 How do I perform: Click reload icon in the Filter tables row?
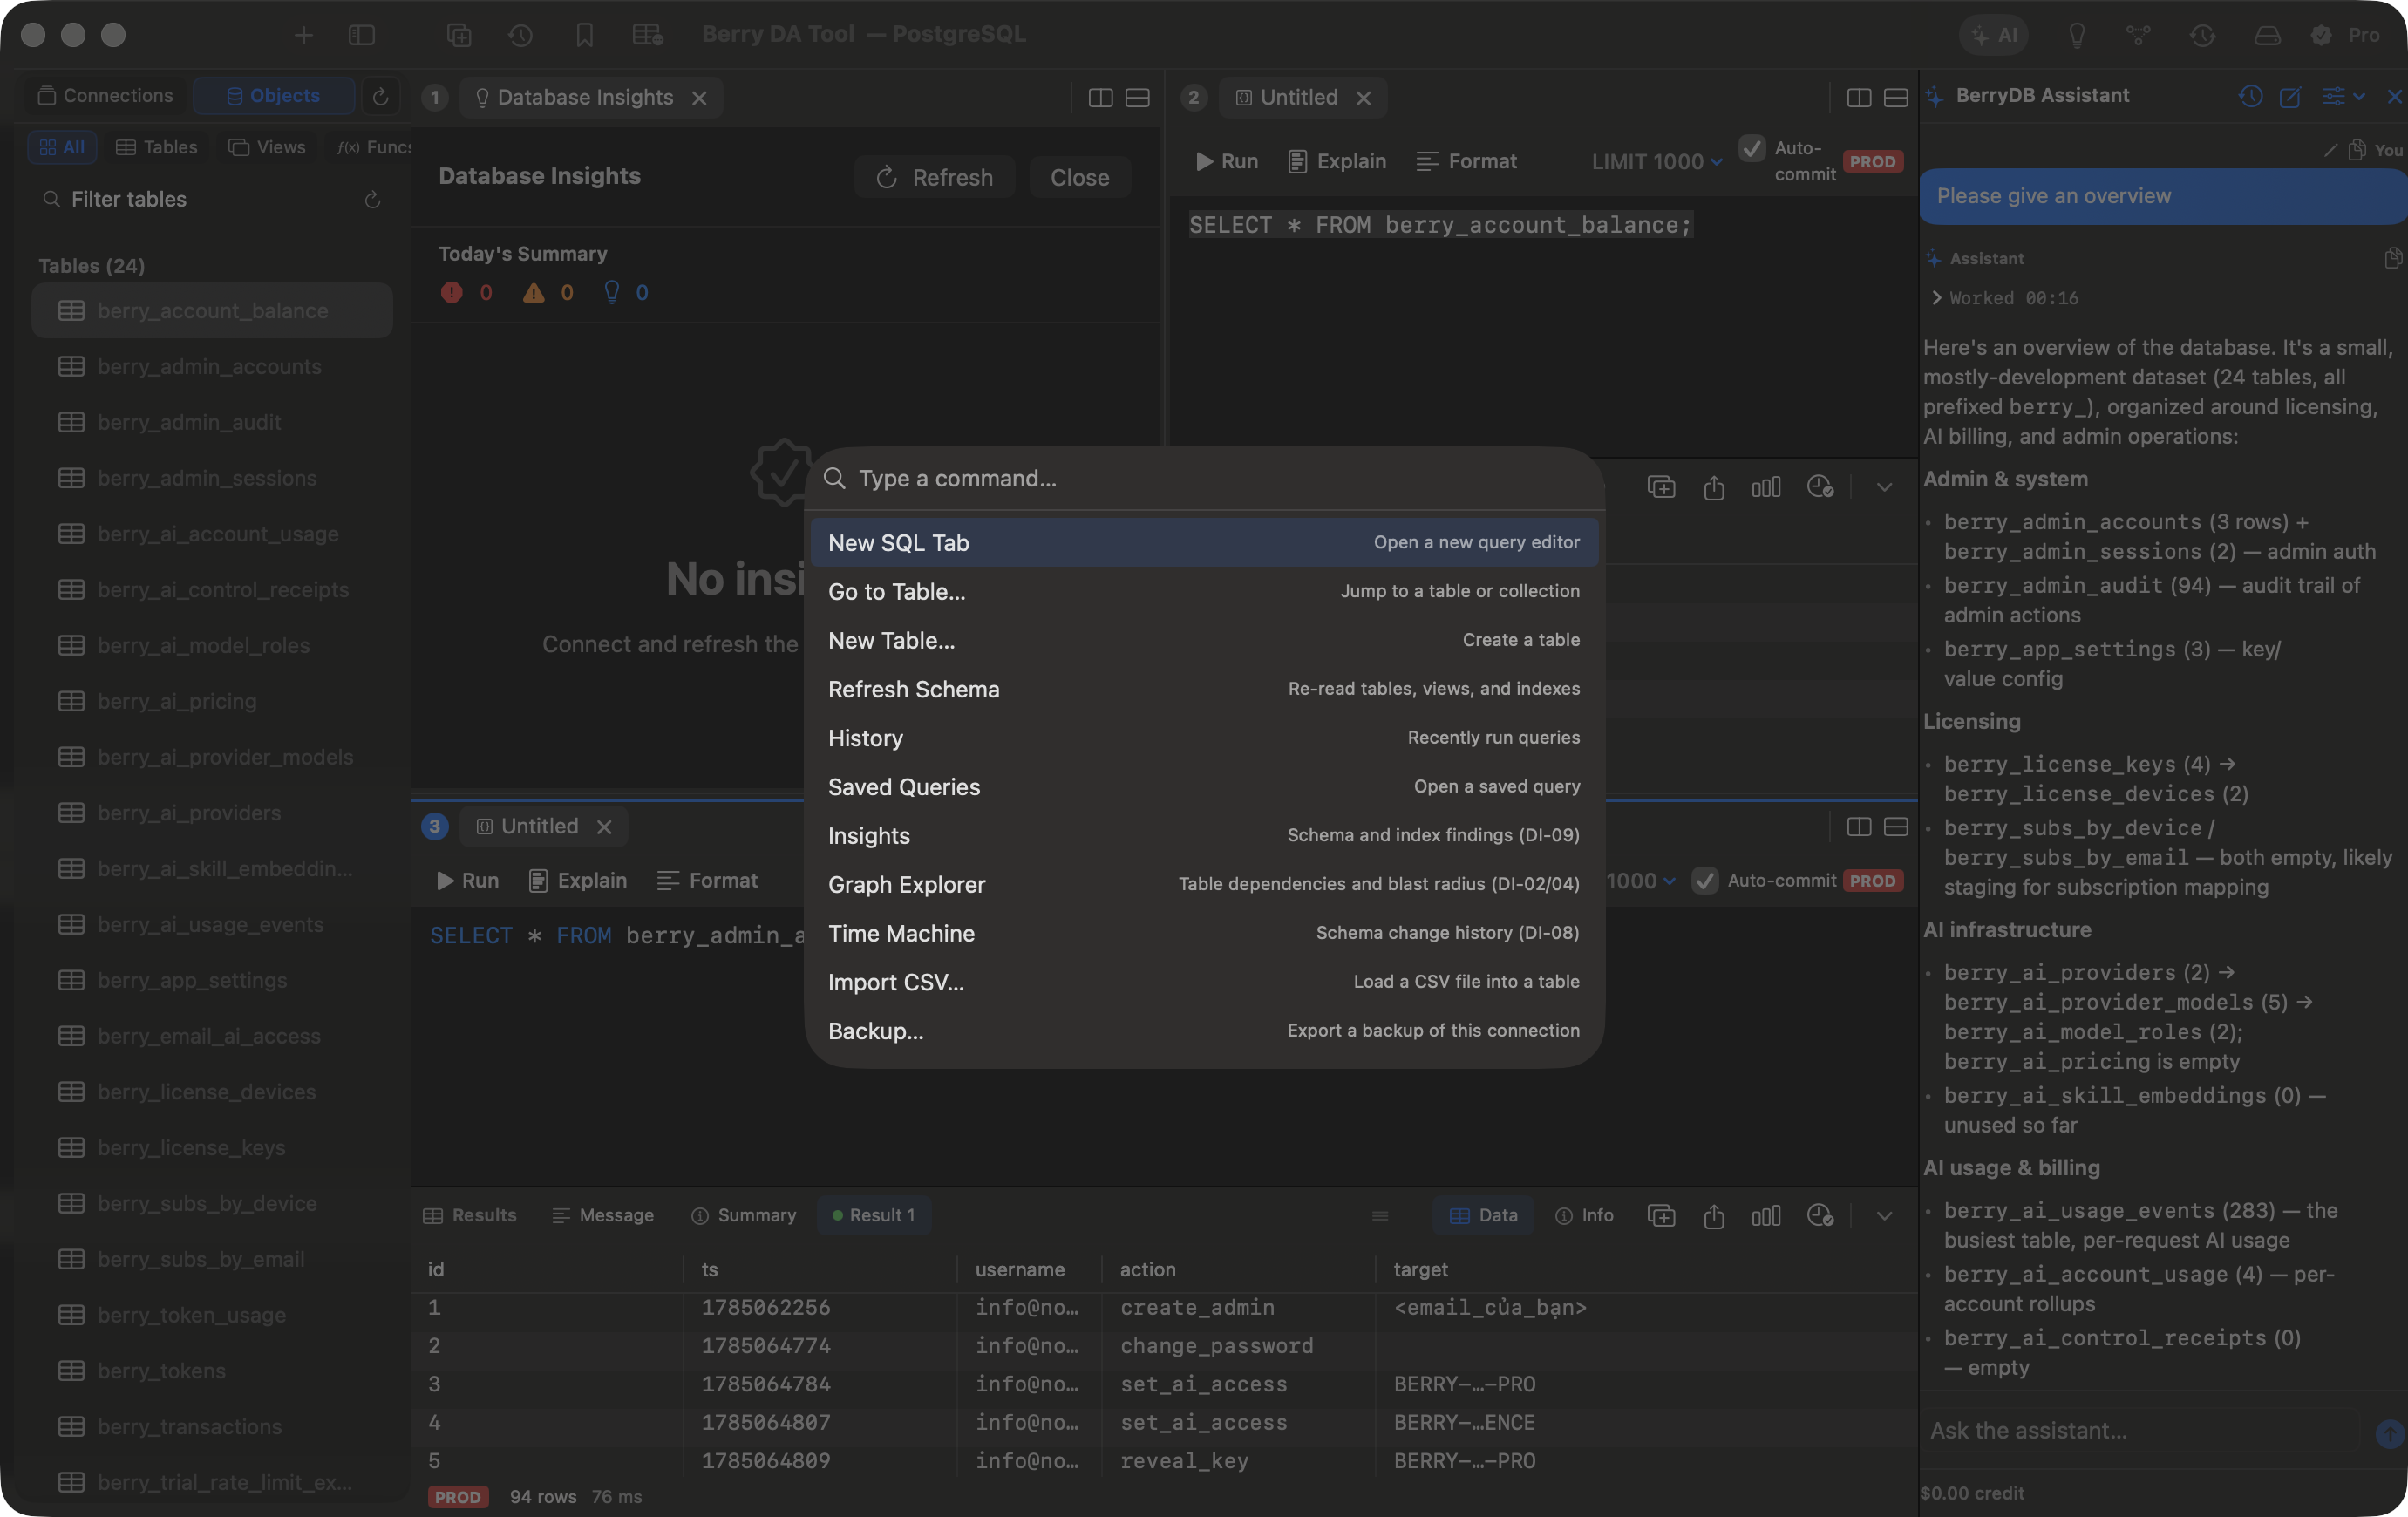click(x=372, y=200)
